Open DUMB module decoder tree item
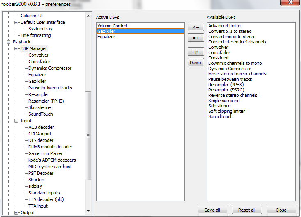 coord(51,147)
